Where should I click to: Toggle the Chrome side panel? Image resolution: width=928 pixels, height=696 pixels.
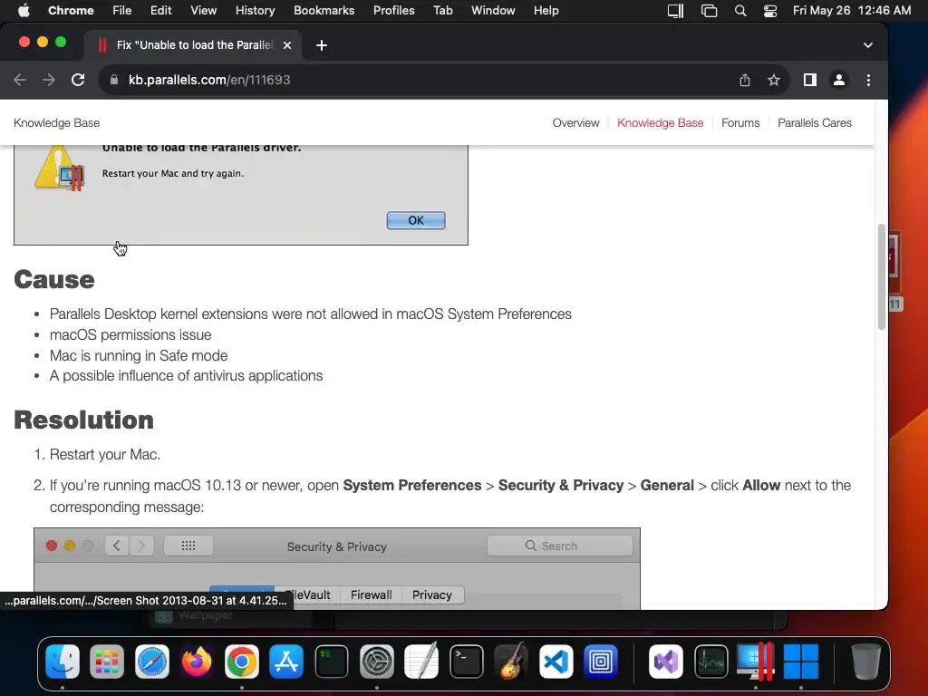click(809, 80)
